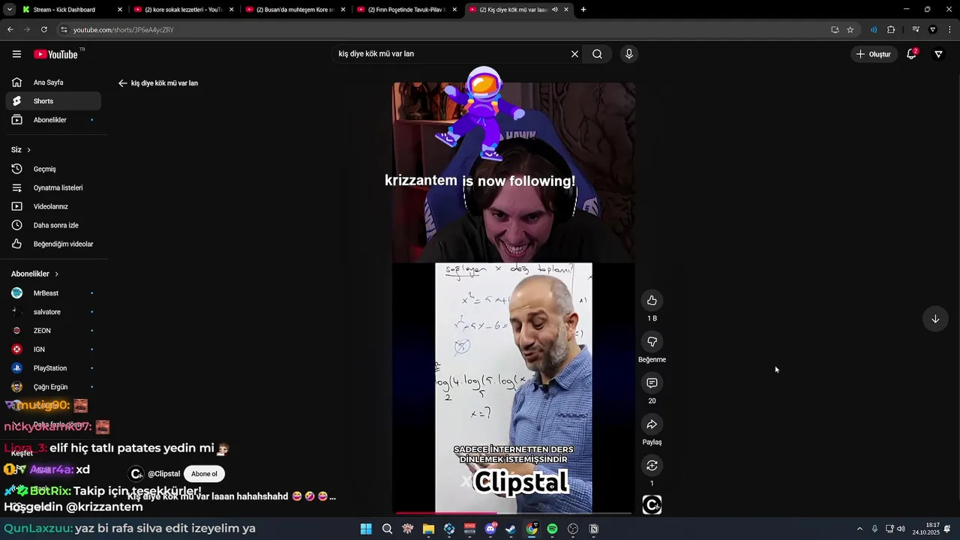Image resolution: width=960 pixels, height=540 pixels.
Task: Open MrBeast channel subscription
Action: coord(52,293)
